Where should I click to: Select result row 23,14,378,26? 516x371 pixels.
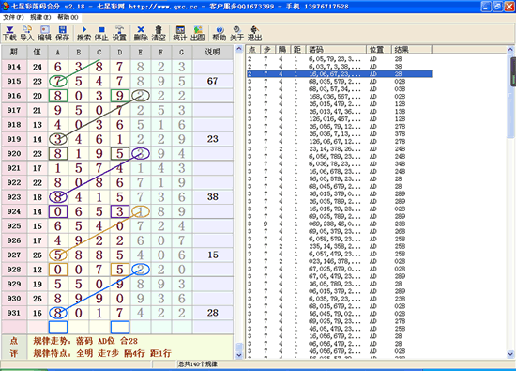pos(340,149)
